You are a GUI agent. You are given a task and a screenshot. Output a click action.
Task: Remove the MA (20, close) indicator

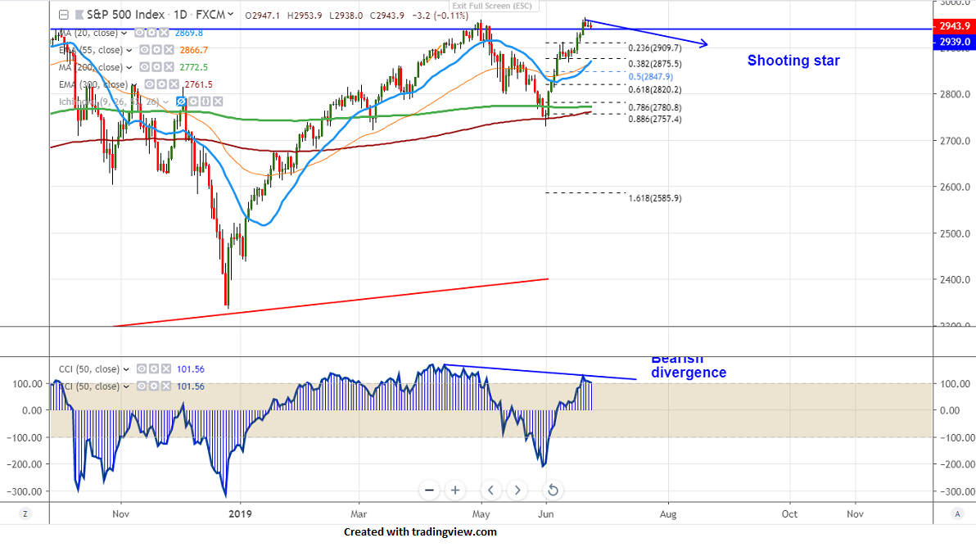coord(163,33)
